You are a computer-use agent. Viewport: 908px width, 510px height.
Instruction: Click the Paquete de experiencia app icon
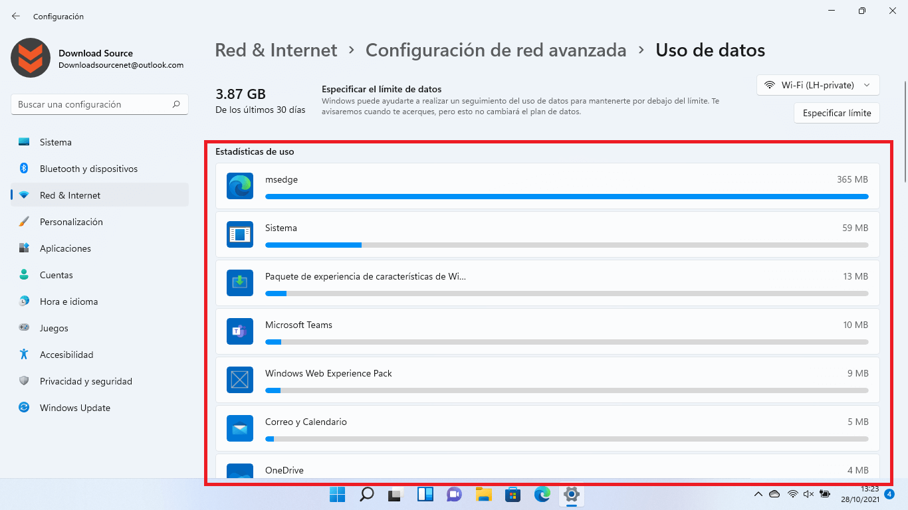tap(240, 283)
